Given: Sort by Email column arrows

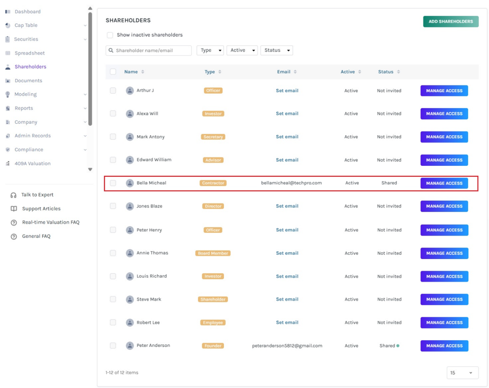Looking at the screenshot, I should [x=295, y=72].
